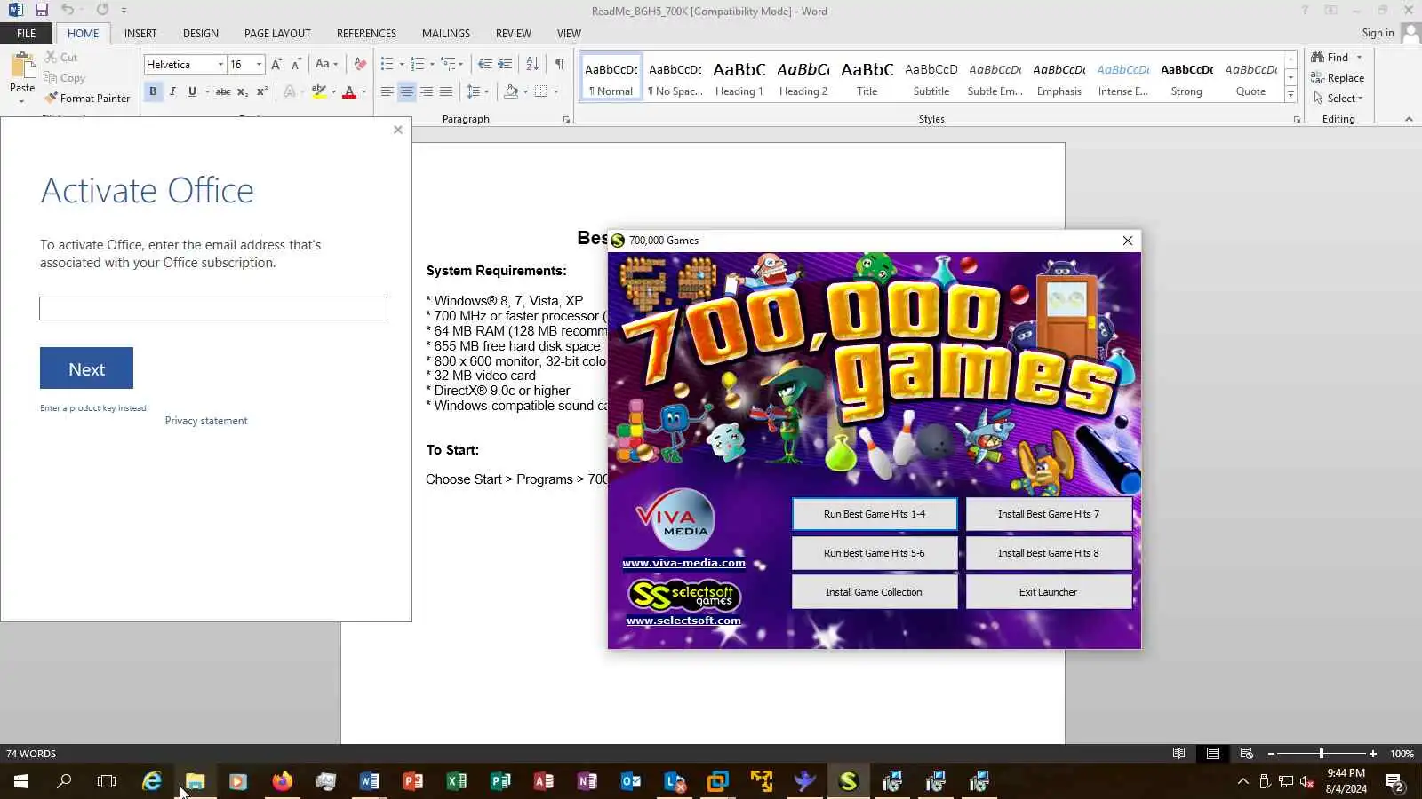Click Replace in the Editing group

click(1338, 78)
